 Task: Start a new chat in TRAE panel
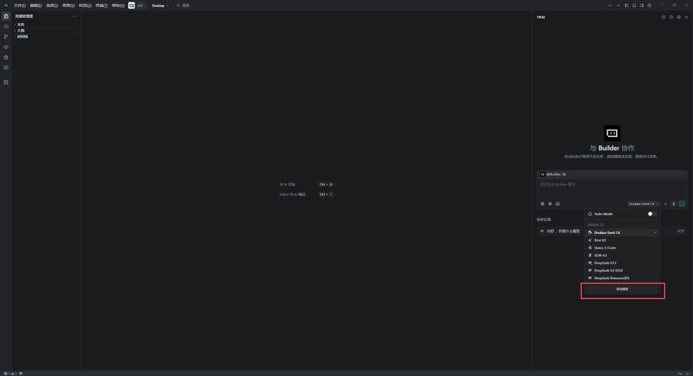click(x=663, y=17)
